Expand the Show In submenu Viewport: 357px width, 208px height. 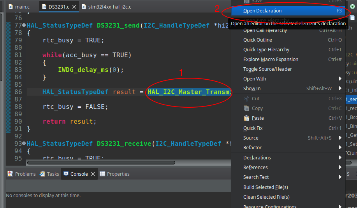coord(288,88)
